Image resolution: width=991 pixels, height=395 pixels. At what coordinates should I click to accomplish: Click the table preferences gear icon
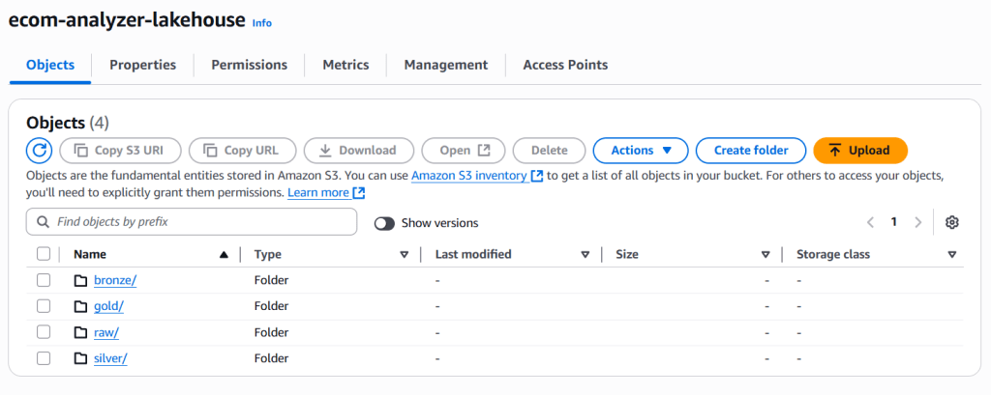click(x=951, y=222)
